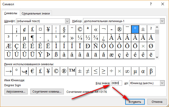Screen dimensions: 169x107
Task: Select the section sign § symbol
Action: [64, 29]
